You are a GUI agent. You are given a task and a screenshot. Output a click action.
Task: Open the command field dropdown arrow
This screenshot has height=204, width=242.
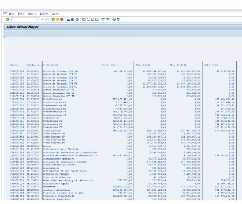pos(37,19)
